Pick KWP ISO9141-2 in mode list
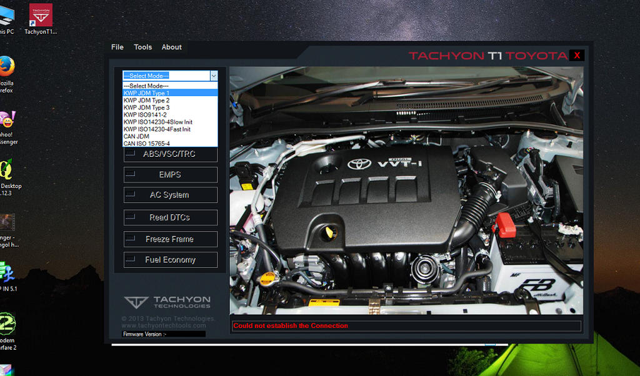Screen dimensions: 640x376 [170, 115]
